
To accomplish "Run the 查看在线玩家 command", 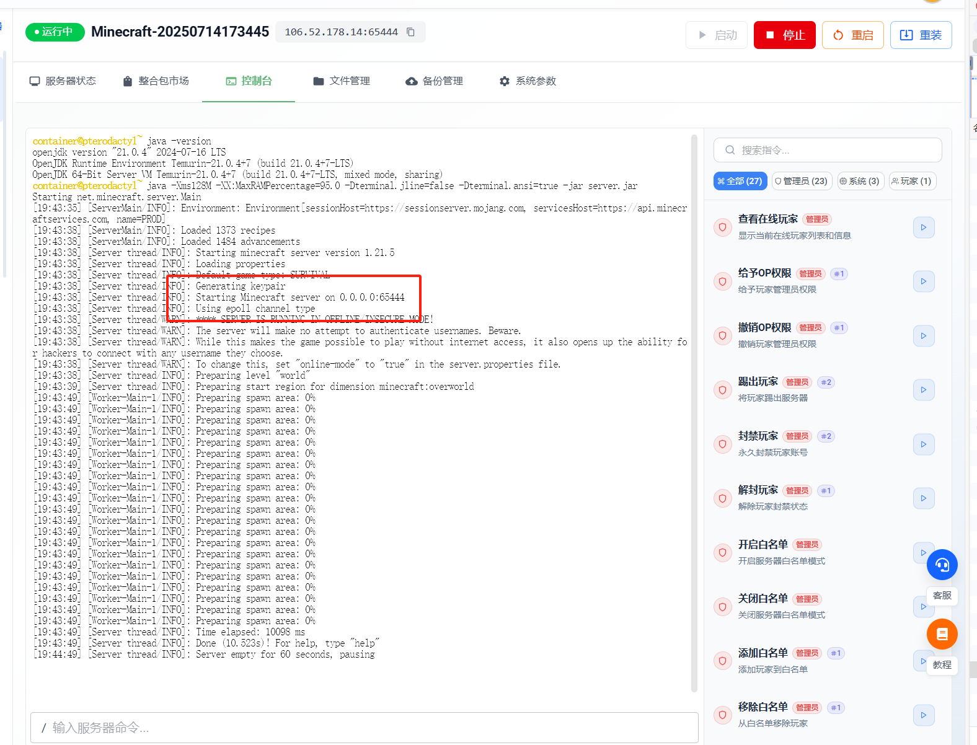I will 924,227.
